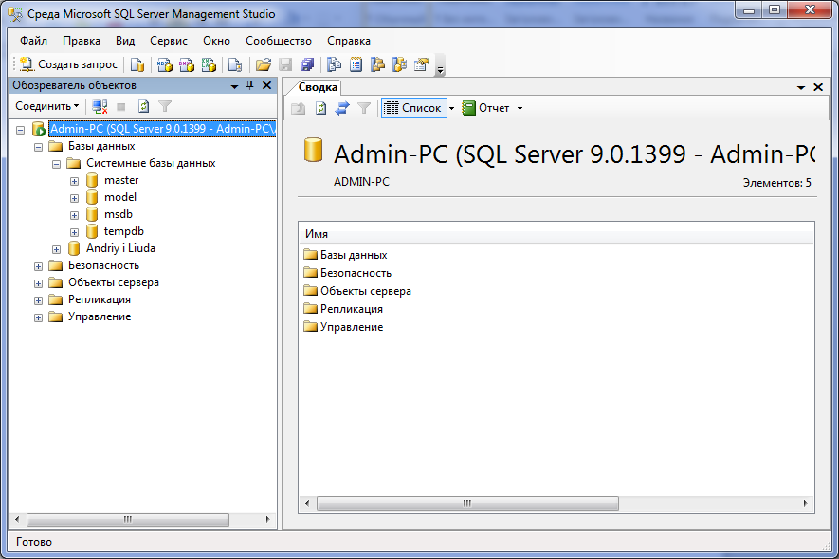This screenshot has height=559, width=839.
Task: Synchronize Summary with Object Explorer arrows
Action: [342, 108]
